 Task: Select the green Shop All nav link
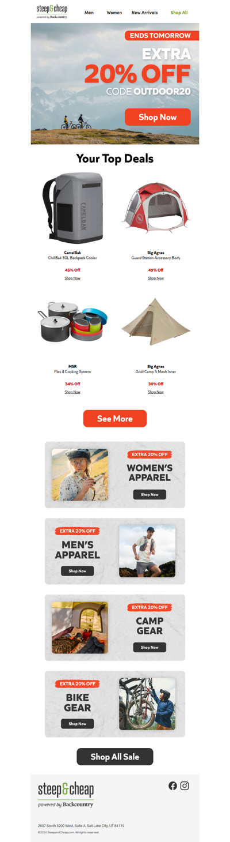(179, 12)
